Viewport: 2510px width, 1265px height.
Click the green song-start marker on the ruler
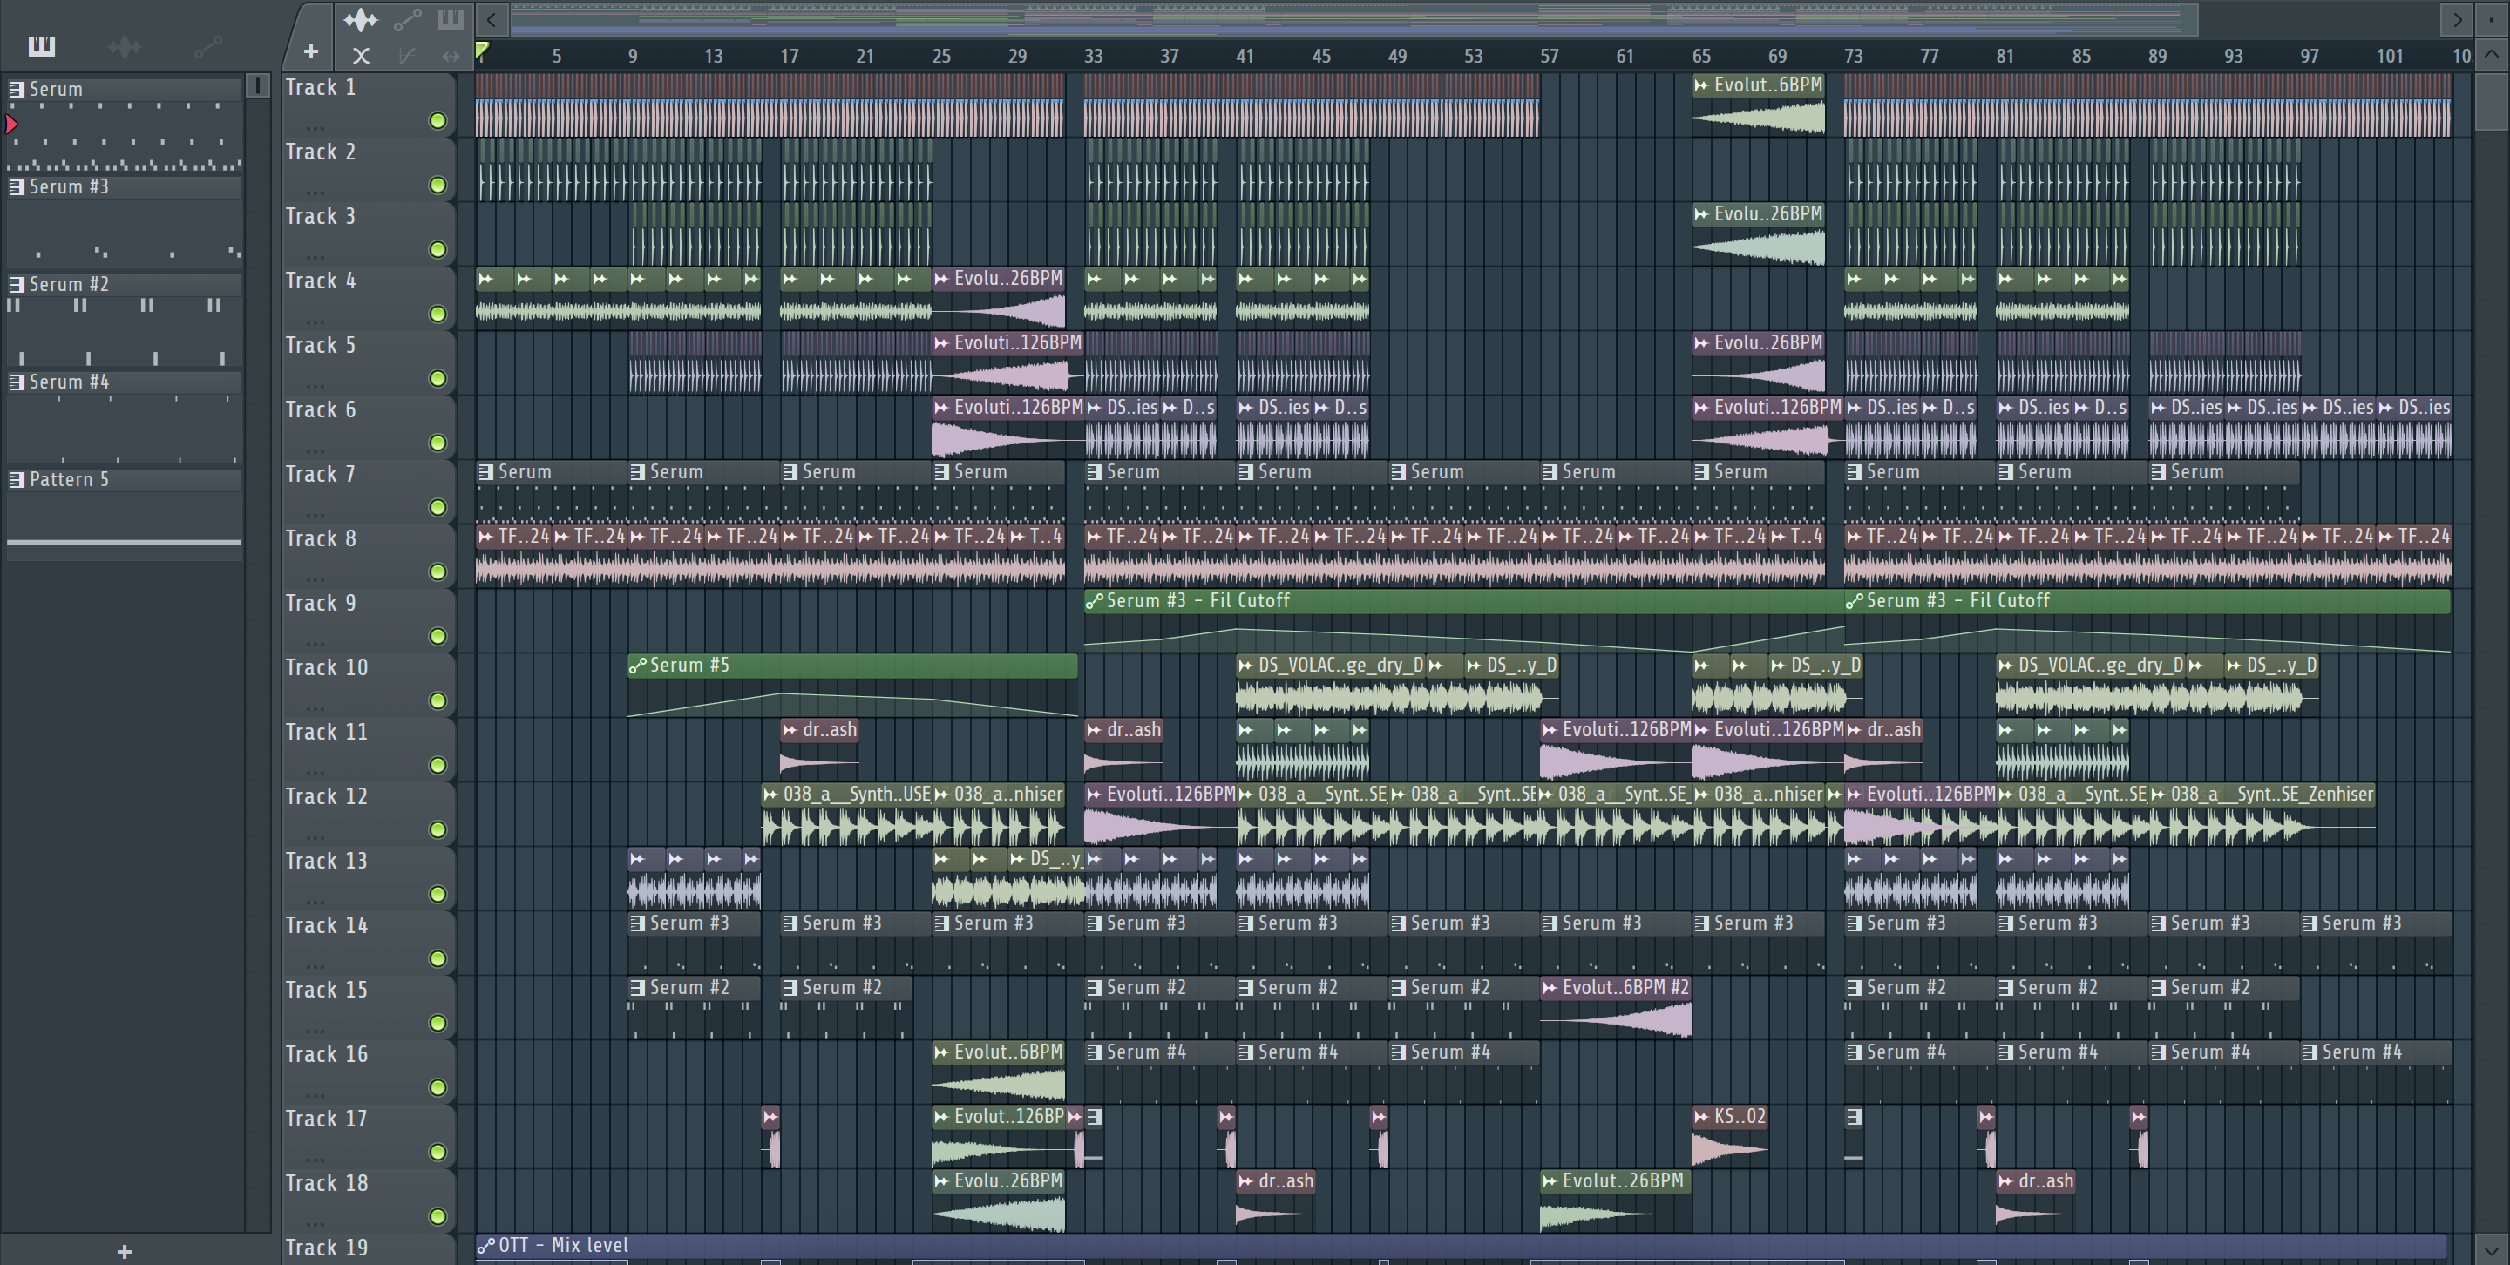coord(481,51)
